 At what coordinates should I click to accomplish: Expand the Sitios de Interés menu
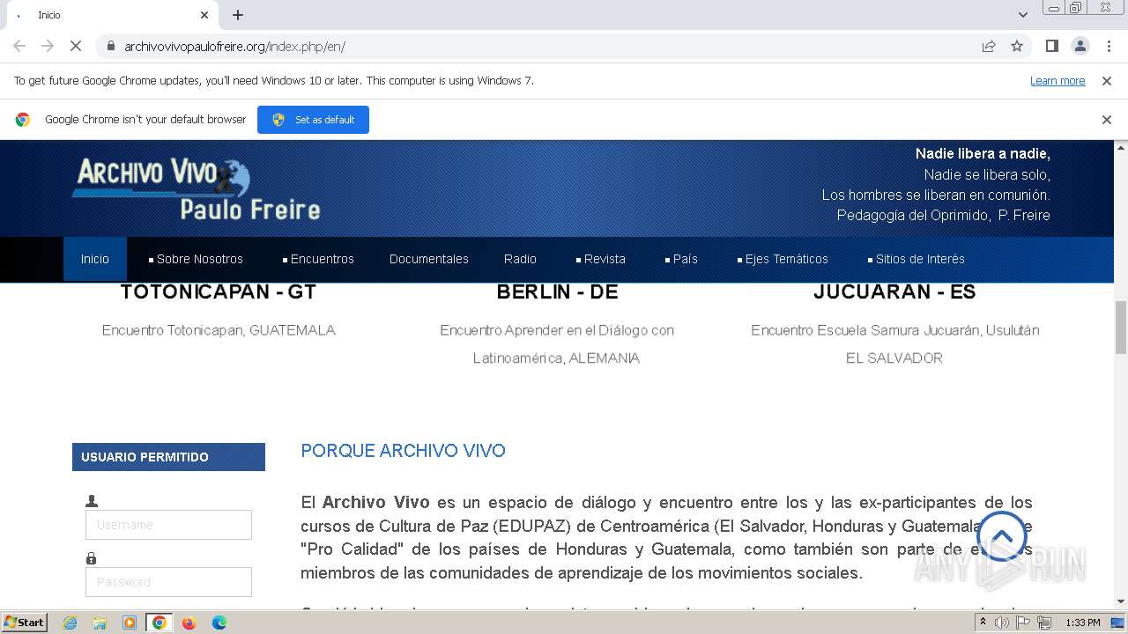[916, 259]
